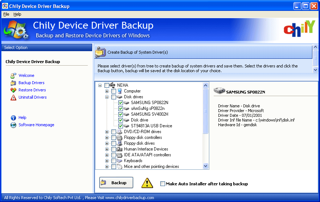
Task: Uncheck the SAMSUNG SV4002H checkbox
Action: point(120,114)
